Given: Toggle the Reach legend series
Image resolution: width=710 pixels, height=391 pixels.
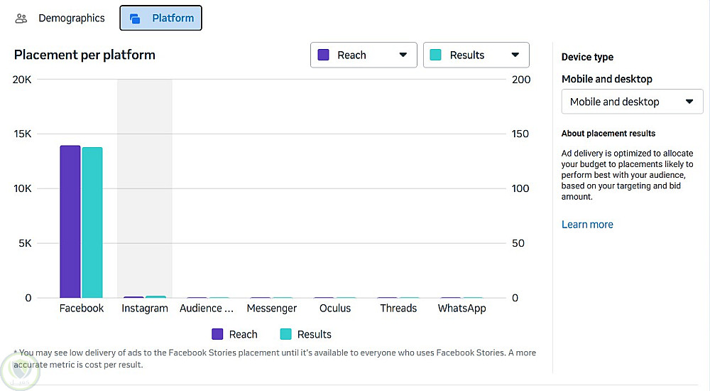Looking at the screenshot, I should (235, 334).
